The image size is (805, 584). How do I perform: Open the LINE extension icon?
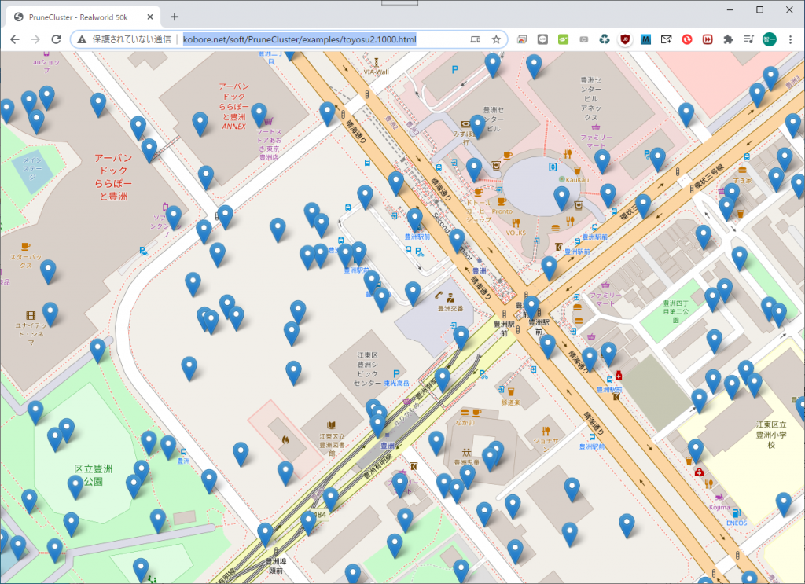(542, 39)
